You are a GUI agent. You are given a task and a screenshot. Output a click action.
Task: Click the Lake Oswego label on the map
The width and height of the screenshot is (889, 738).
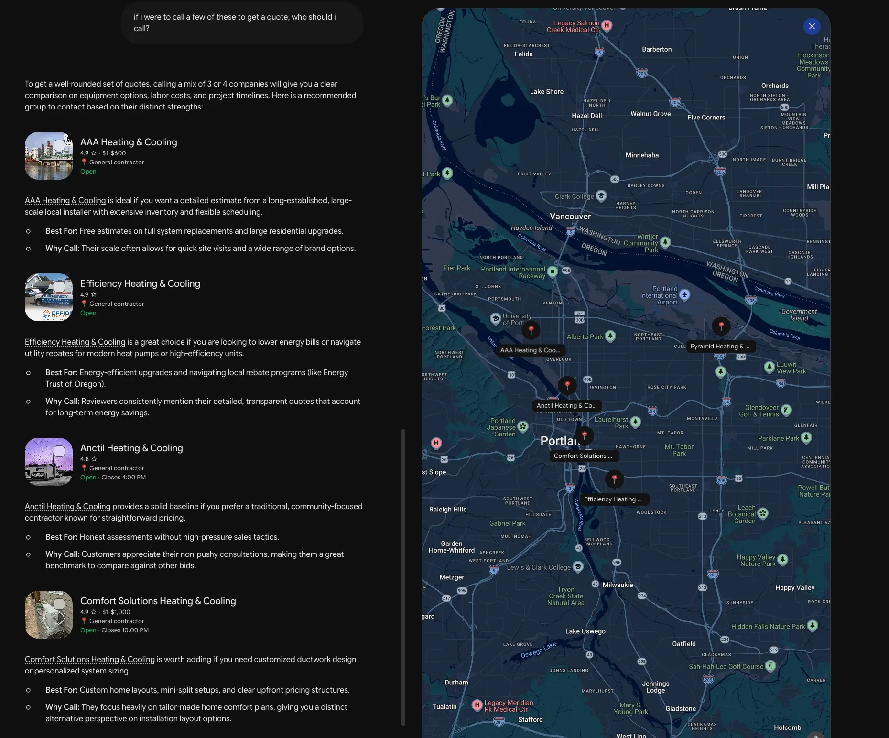click(x=585, y=631)
